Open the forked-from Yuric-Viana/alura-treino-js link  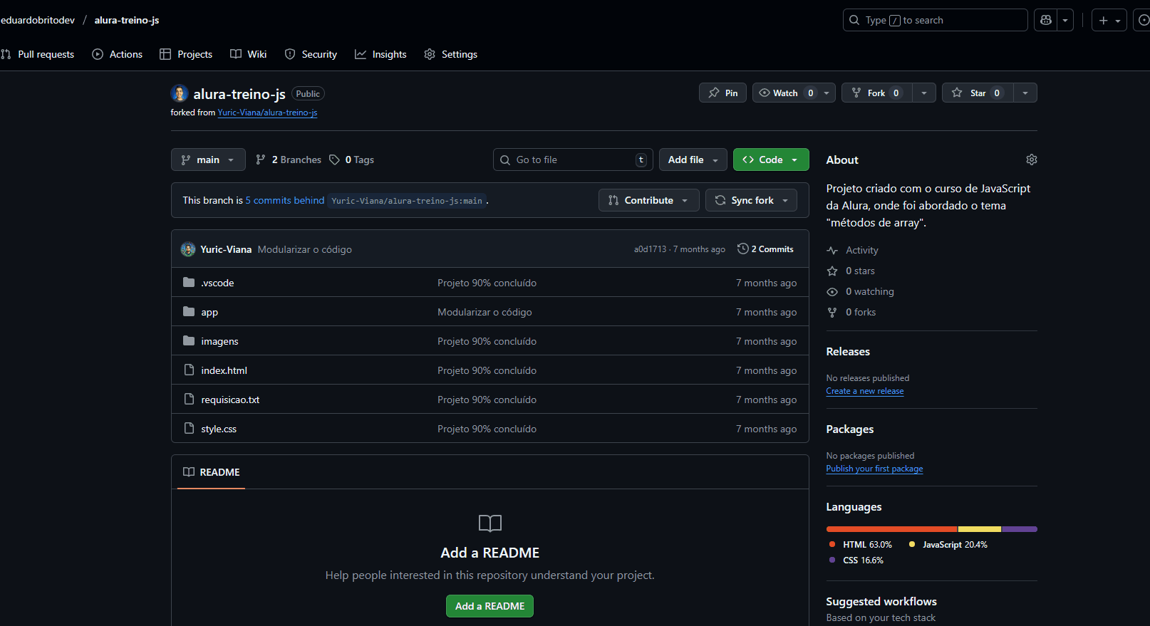tap(267, 113)
